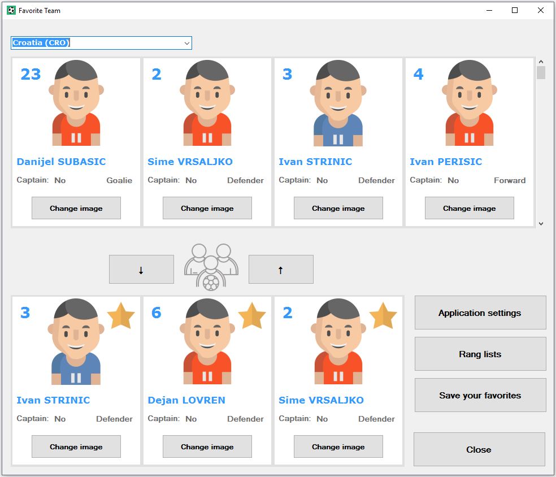Open Application settings
Viewport: 556px width, 477px height.
[480, 313]
